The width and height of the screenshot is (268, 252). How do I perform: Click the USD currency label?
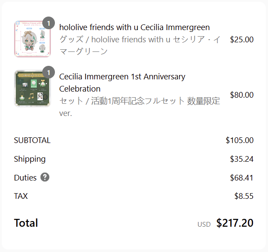pos(204,224)
